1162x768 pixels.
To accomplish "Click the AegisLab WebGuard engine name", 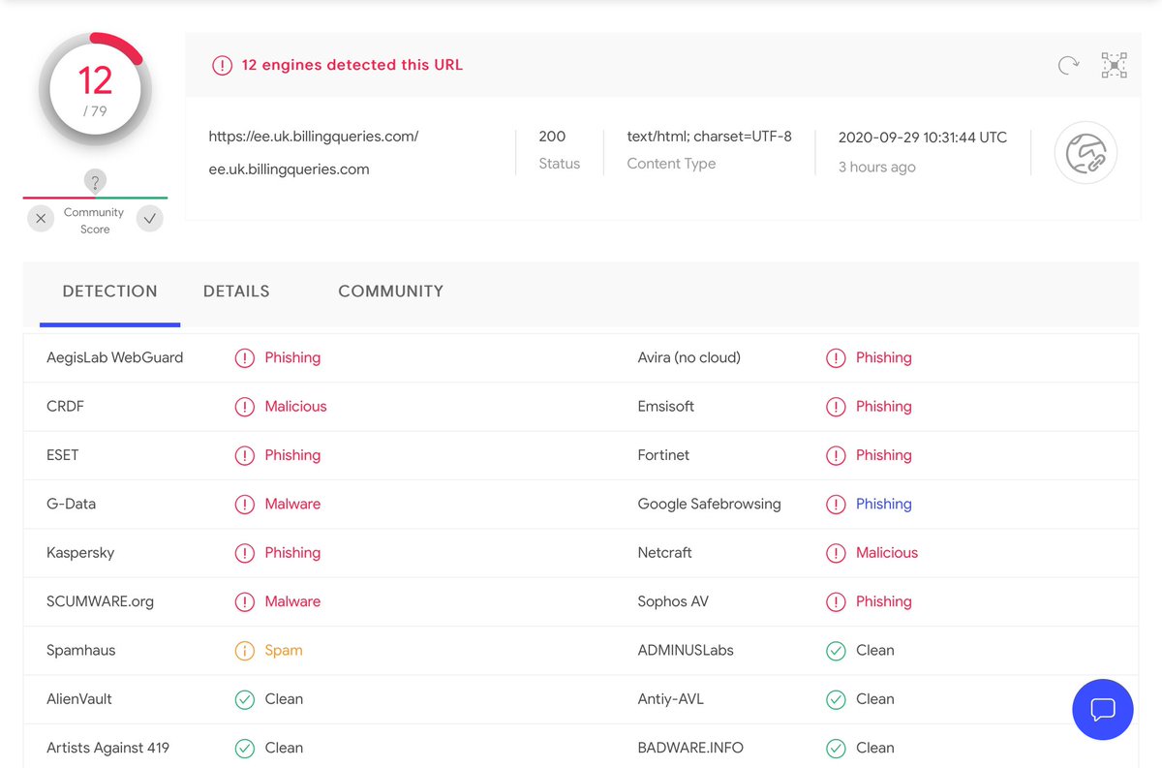I will (115, 357).
